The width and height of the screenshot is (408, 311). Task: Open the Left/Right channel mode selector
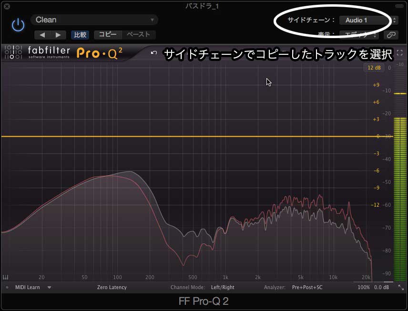[x=223, y=287]
